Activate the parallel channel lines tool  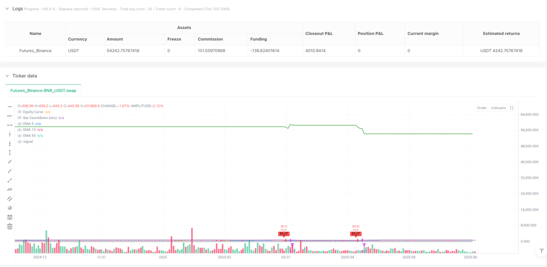point(10,198)
